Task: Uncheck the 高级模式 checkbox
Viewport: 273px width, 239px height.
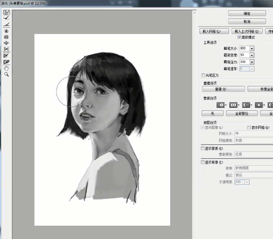Action: (240, 37)
